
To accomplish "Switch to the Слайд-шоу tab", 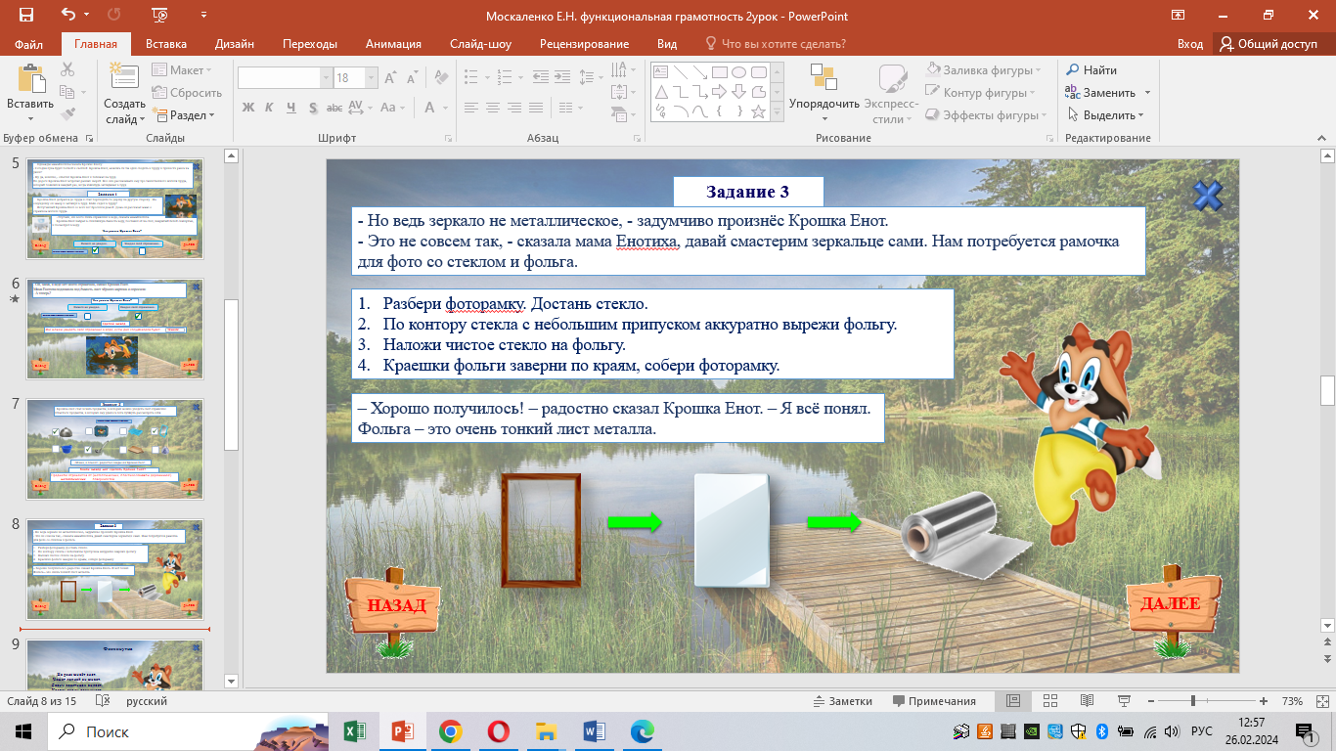I will tap(480, 44).
